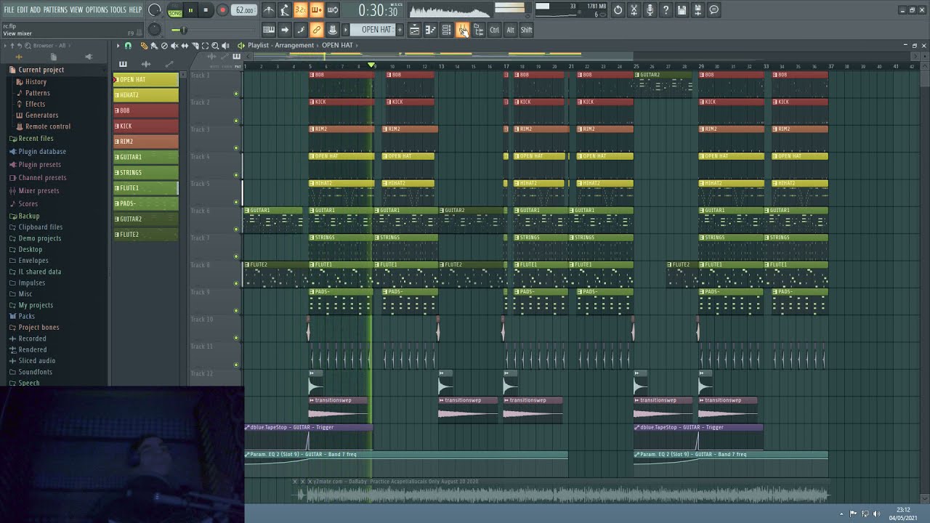Open the FILE menu
The image size is (930, 523).
pyautogui.click(x=9, y=9)
